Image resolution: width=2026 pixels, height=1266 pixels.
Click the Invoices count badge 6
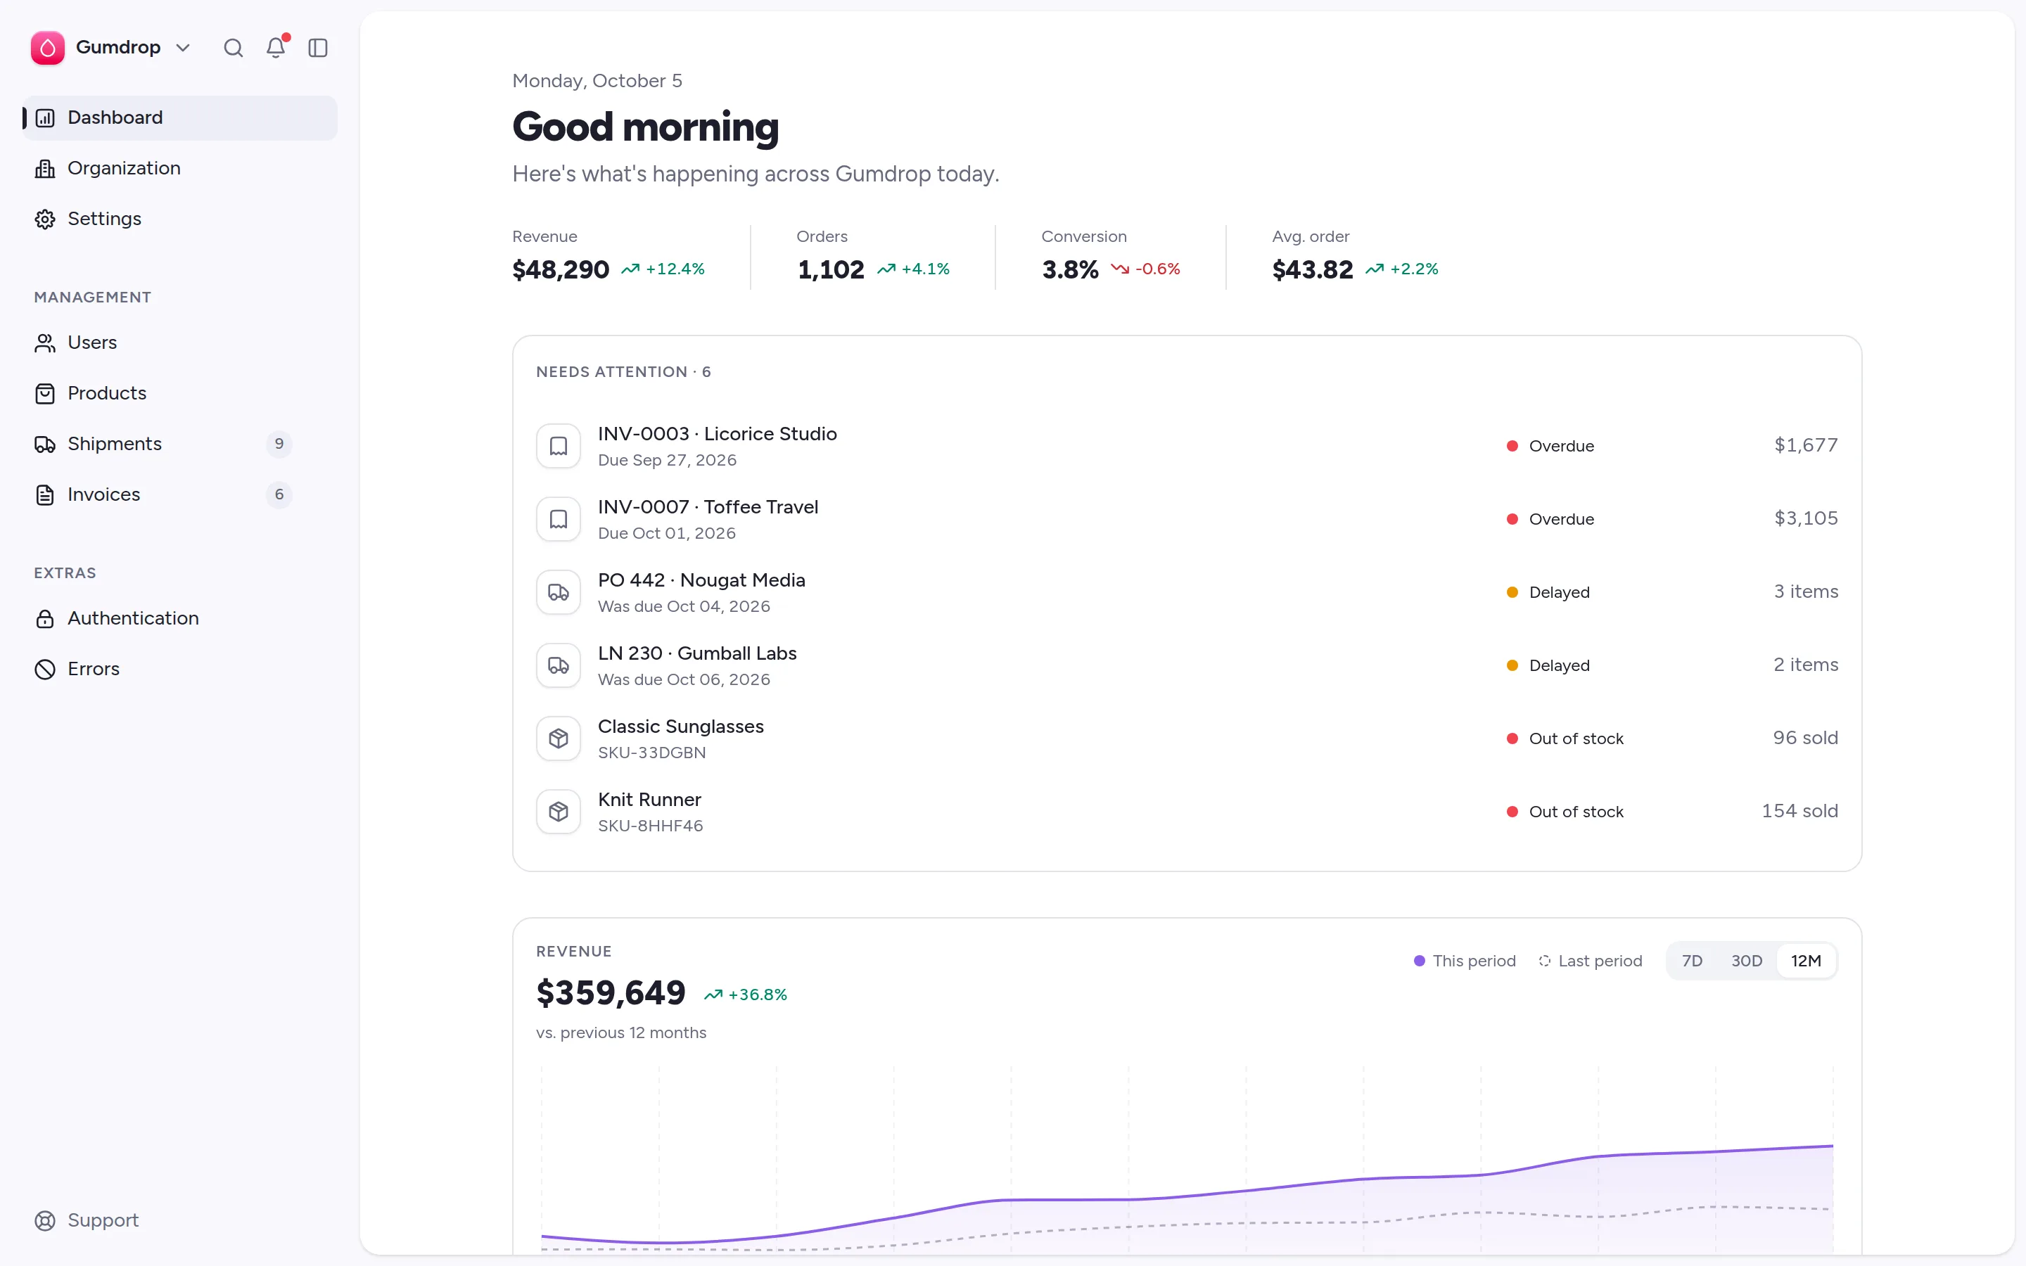point(279,495)
